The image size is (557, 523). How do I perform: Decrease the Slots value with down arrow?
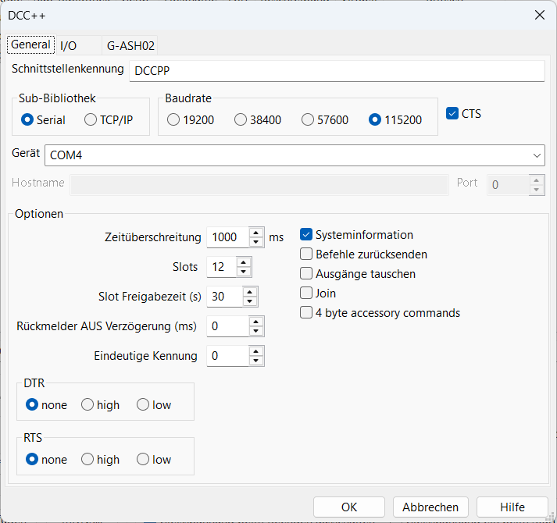tap(244, 272)
